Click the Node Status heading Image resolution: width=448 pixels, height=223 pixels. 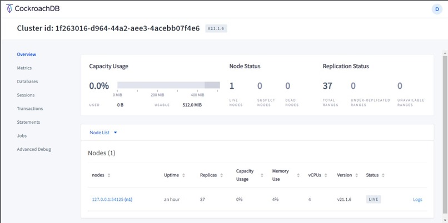tap(245, 66)
